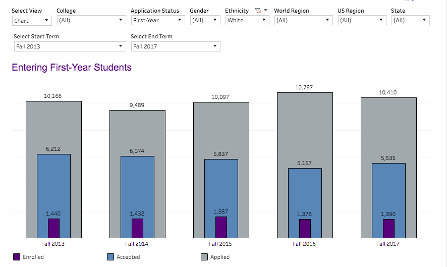This screenshot has height=267, width=447.
Task: Open the US Region filter dropdown
Action: (x=362, y=20)
